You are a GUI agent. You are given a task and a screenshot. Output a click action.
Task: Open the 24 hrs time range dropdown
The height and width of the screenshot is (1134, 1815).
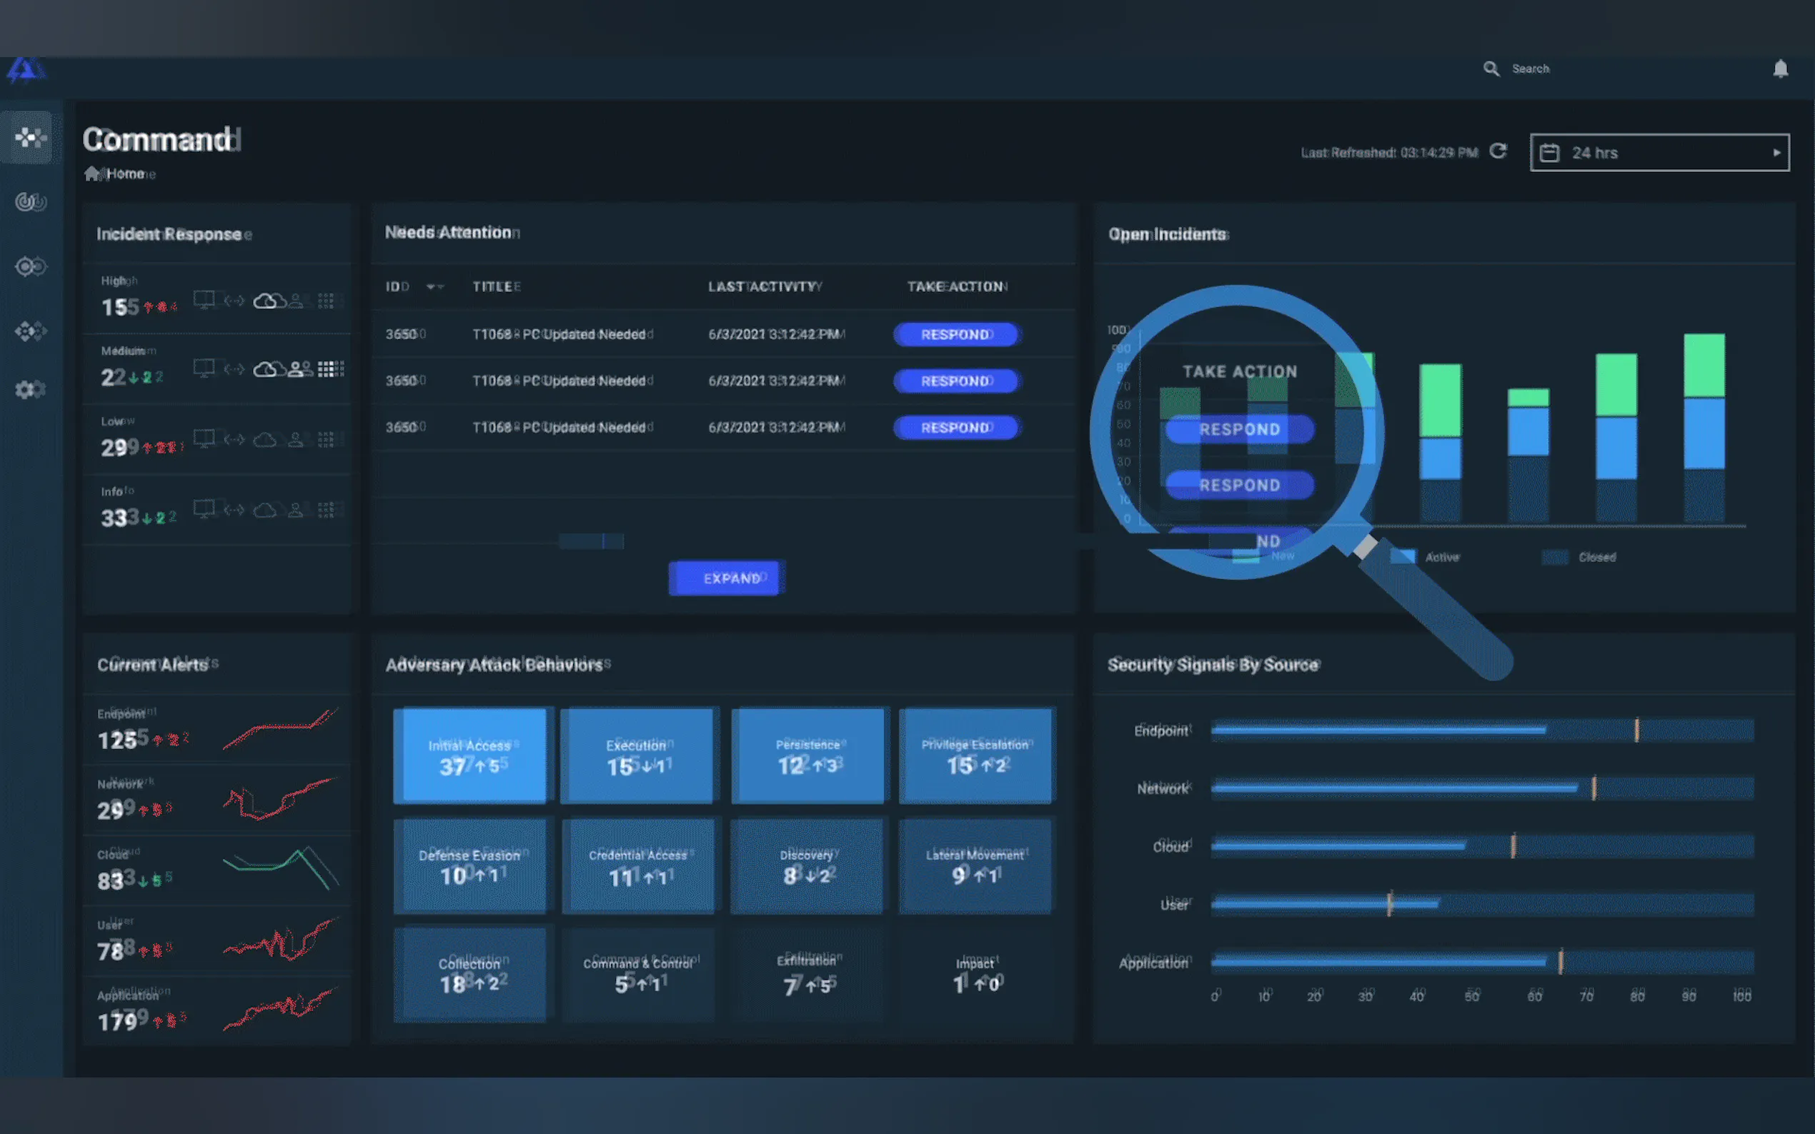click(x=1659, y=152)
